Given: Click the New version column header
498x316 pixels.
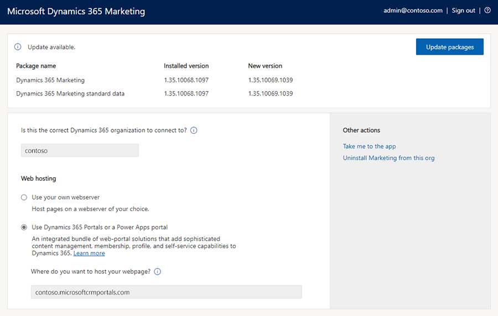Looking at the screenshot, I should (x=265, y=66).
